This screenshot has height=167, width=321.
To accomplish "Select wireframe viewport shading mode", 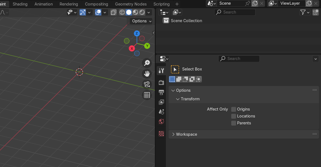I will pos(122,12).
